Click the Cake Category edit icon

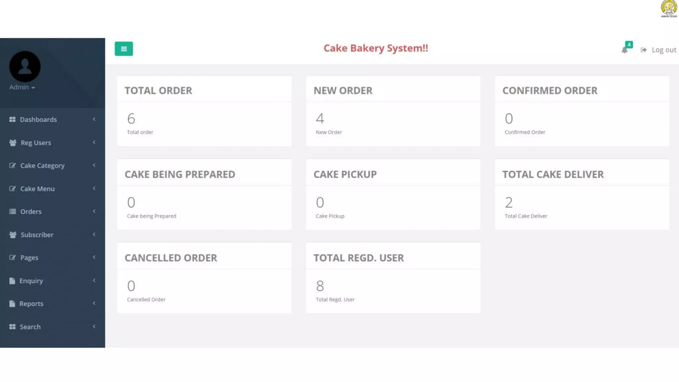tap(12, 165)
